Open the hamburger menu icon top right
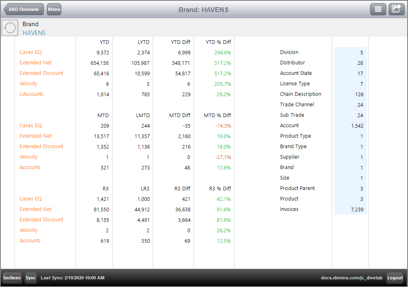 click(x=378, y=9)
